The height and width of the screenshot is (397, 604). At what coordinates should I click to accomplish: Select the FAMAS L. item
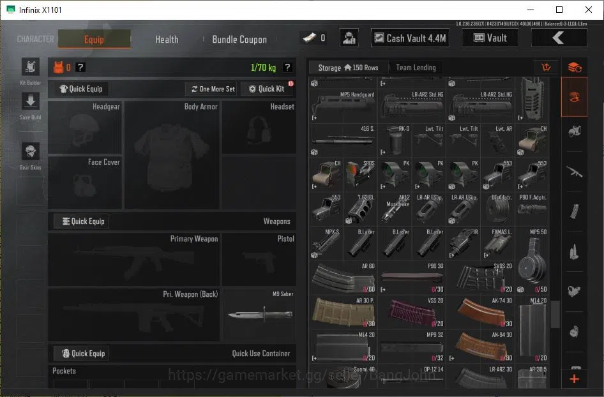click(498, 243)
